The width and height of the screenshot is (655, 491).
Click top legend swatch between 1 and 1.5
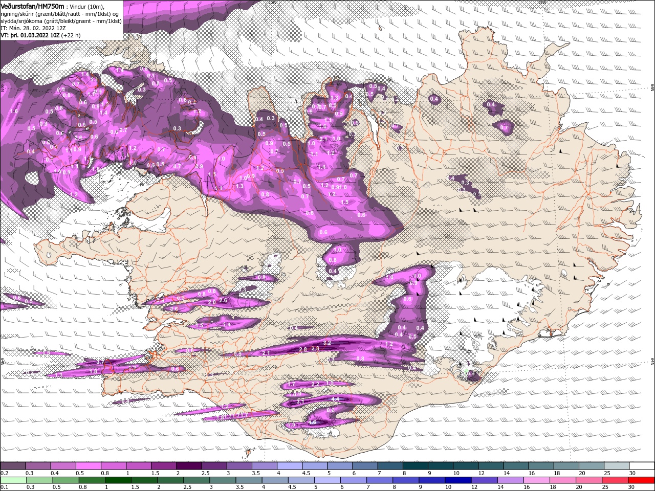(x=138, y=466)
